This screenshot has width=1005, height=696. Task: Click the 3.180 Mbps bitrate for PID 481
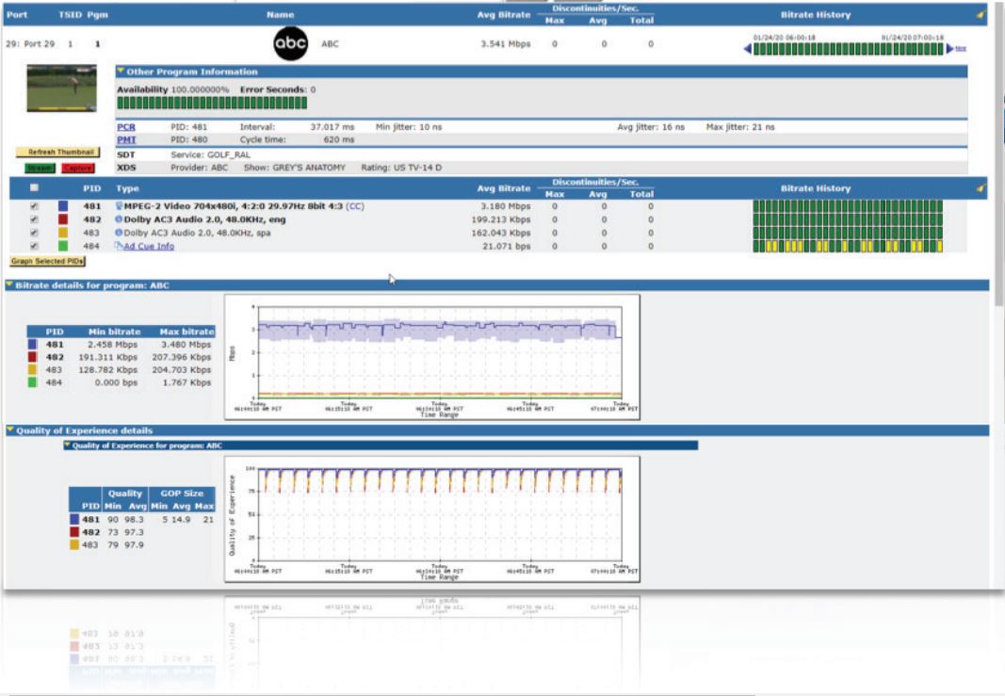506,206
